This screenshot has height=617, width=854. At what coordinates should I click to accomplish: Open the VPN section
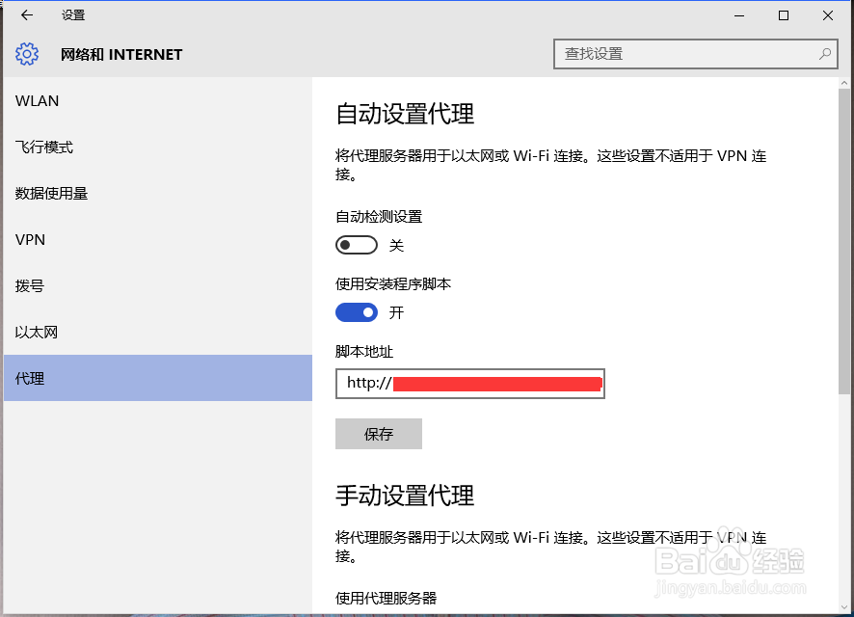157,240
